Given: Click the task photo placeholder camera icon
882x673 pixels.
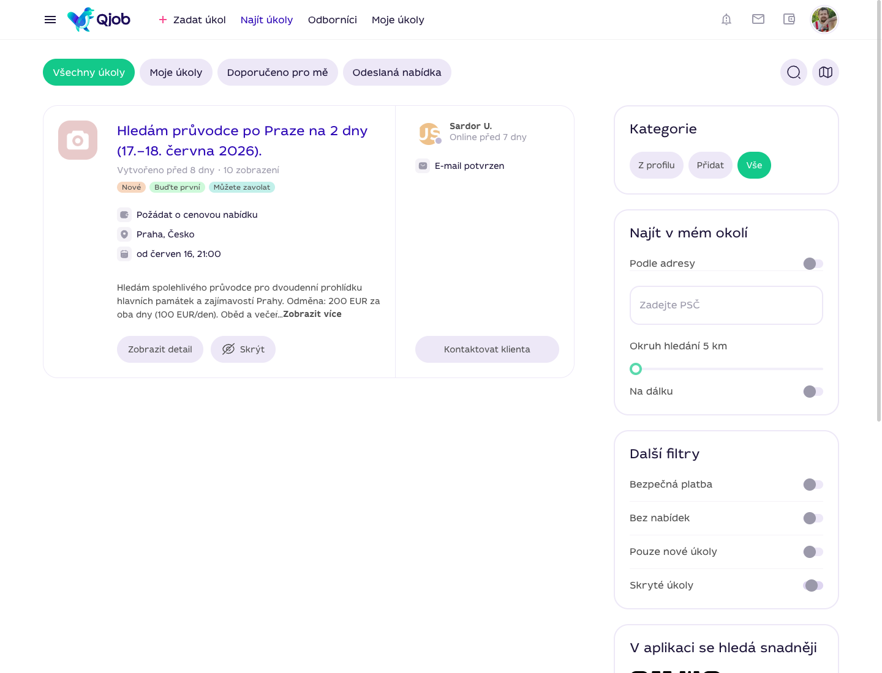Looking at the screenshot, I should click(x=78, y=140).
